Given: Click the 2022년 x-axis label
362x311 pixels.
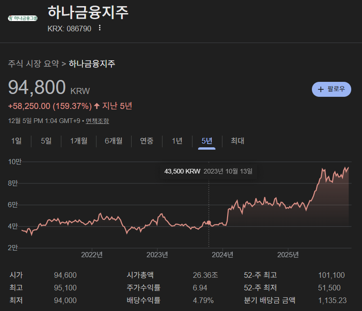Looking at the screenshot, I should click(x=92, y=255).
